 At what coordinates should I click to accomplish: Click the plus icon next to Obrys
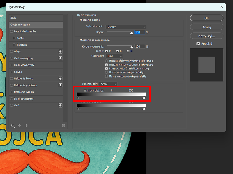click(x=61, y=52)
